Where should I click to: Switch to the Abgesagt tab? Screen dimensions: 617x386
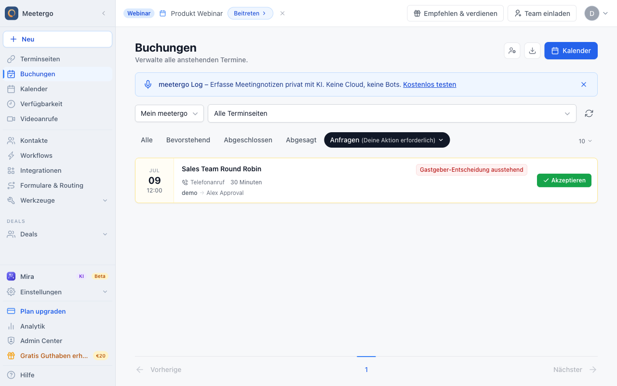[x=301, y=140]
